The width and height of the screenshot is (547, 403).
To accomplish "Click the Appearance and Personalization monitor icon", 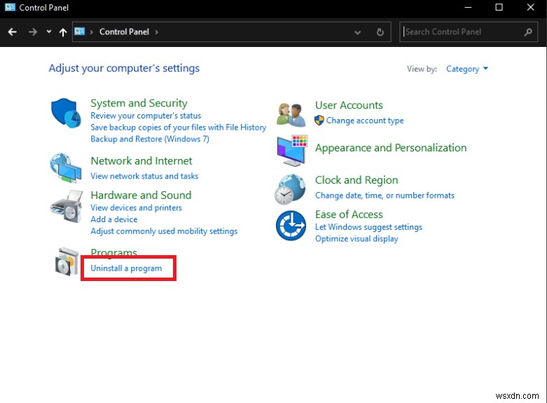I will 291,148.
